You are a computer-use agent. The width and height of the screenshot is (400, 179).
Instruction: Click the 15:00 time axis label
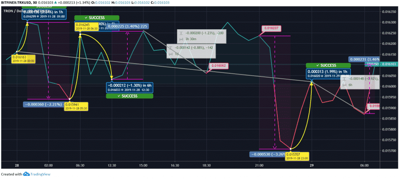click(x=143, y=165)
